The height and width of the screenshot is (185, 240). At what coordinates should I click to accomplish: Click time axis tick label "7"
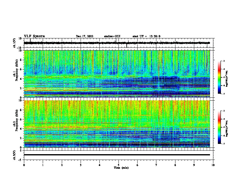(x=156, y=165)
